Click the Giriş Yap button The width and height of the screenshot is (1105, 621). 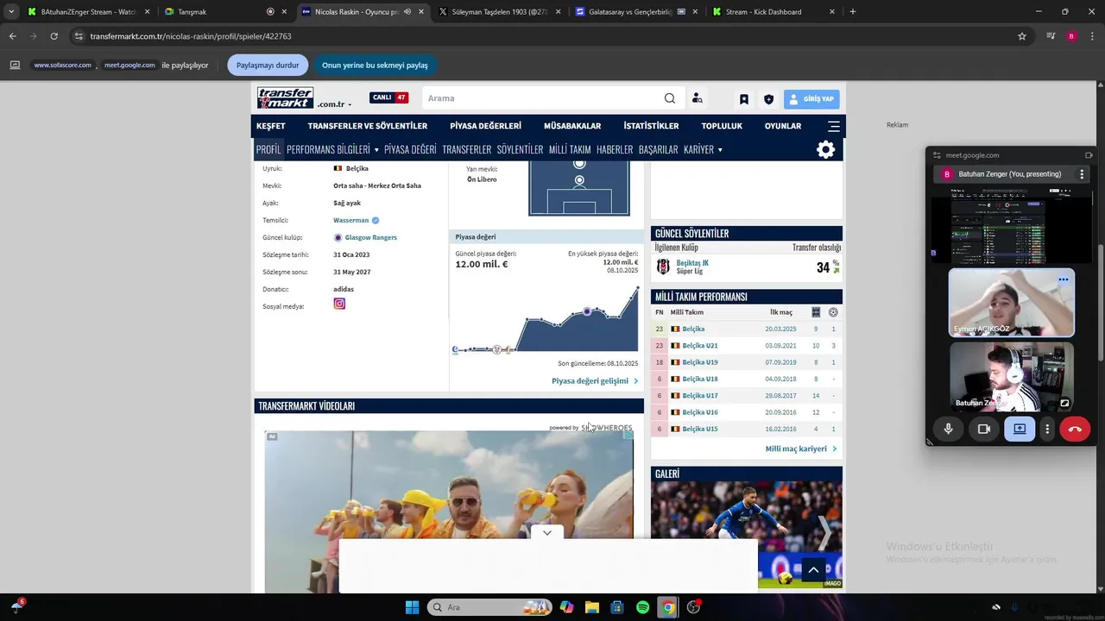[x=811, y=99]
